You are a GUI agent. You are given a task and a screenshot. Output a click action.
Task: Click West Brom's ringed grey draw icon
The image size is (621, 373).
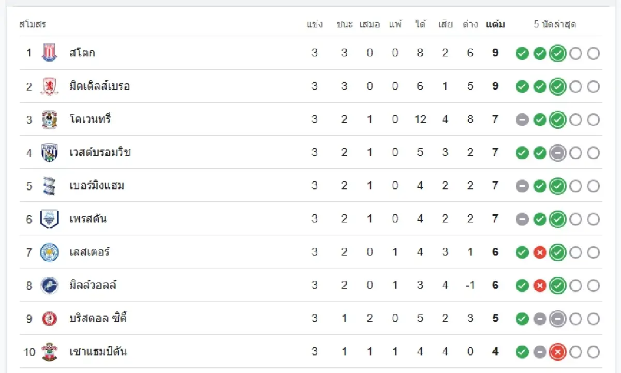[557, 153]
